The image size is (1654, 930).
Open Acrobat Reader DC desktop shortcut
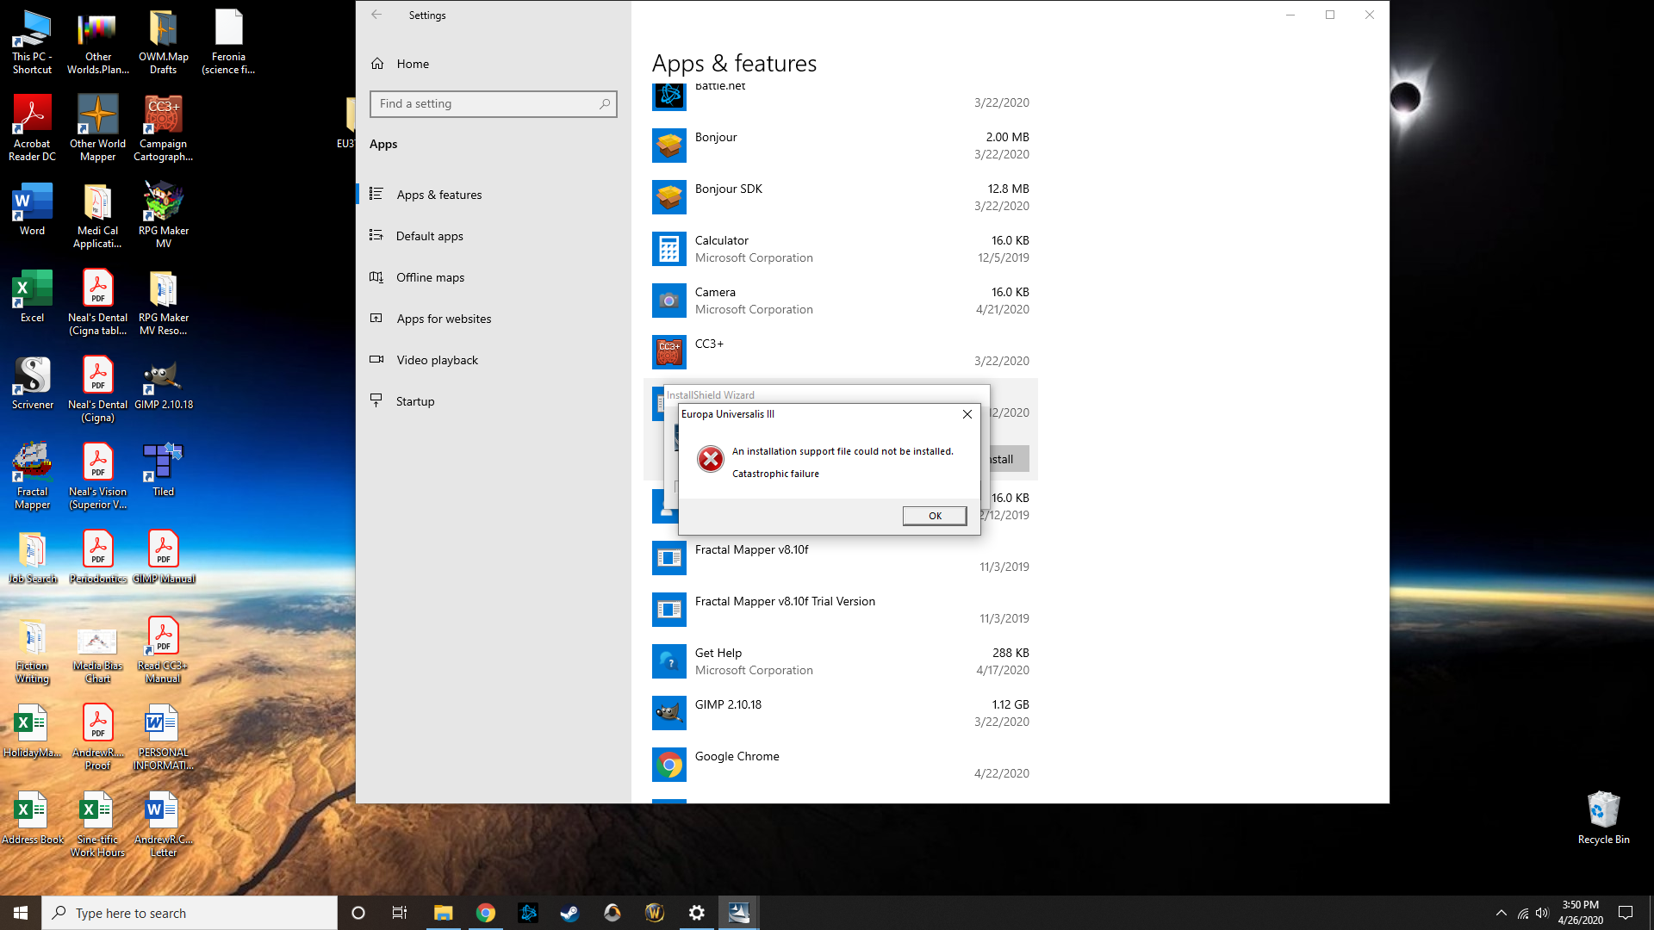pyautogui.click(x=32, y=127)
